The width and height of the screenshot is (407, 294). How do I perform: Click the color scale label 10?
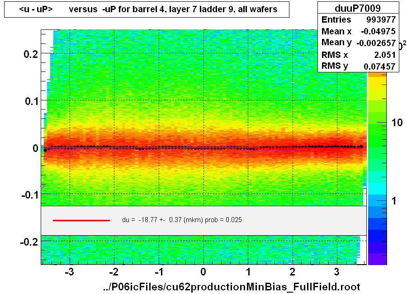tap(397, 122)
